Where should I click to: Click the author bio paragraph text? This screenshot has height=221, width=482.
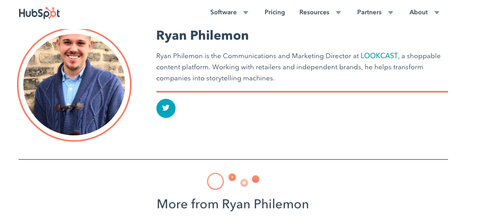click(x=297, y=67)
